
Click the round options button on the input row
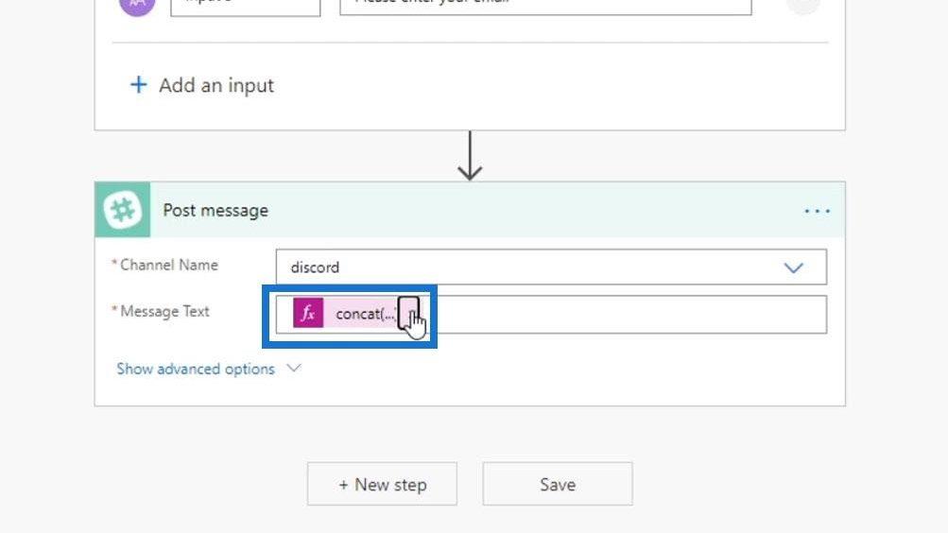click(803, 5)
